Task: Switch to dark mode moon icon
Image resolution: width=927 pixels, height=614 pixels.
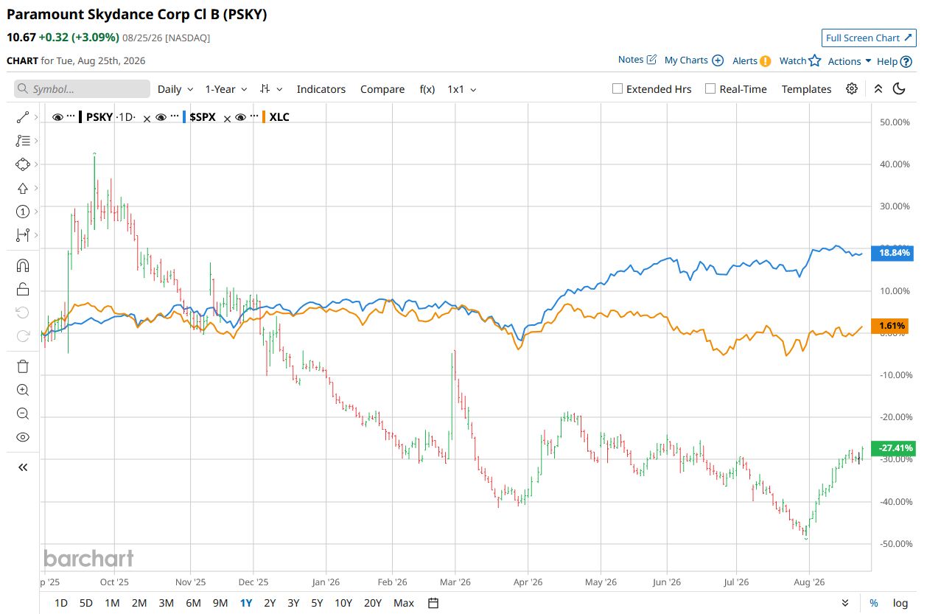Action: [899, 88]
